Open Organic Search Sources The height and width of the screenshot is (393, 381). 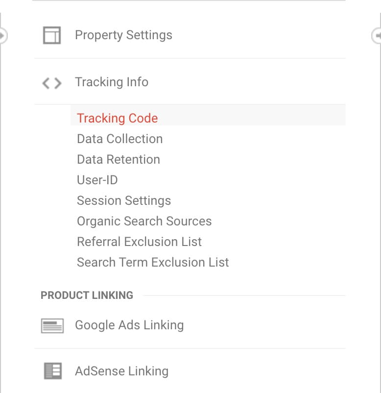click(x=144, y=221)
